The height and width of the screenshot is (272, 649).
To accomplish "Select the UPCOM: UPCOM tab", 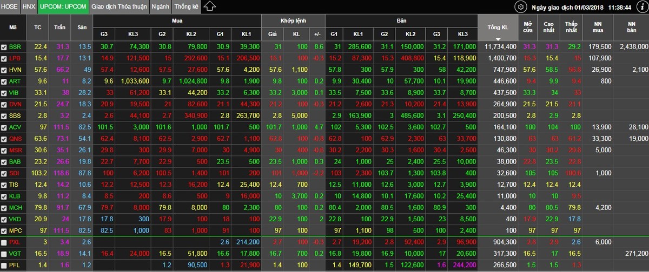I will pyautogui.click(x=63, y=7).
